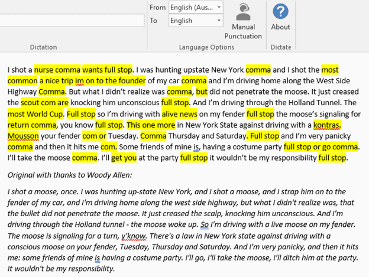This screenshot has height=277, width=369.
Task: Expand the From language dropdown
Action: pyautogui.click(x=219, y=7)
